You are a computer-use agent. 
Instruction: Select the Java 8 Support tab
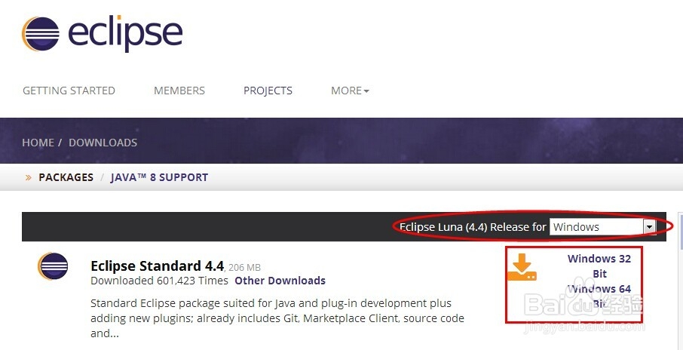tap(159, 177)
